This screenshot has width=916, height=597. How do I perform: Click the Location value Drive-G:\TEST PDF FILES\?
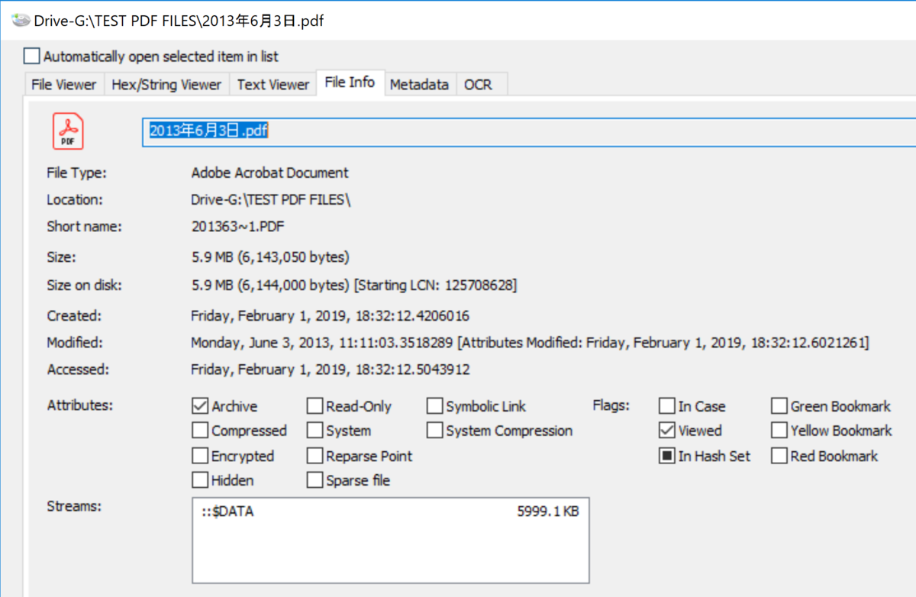click(271, 199)
